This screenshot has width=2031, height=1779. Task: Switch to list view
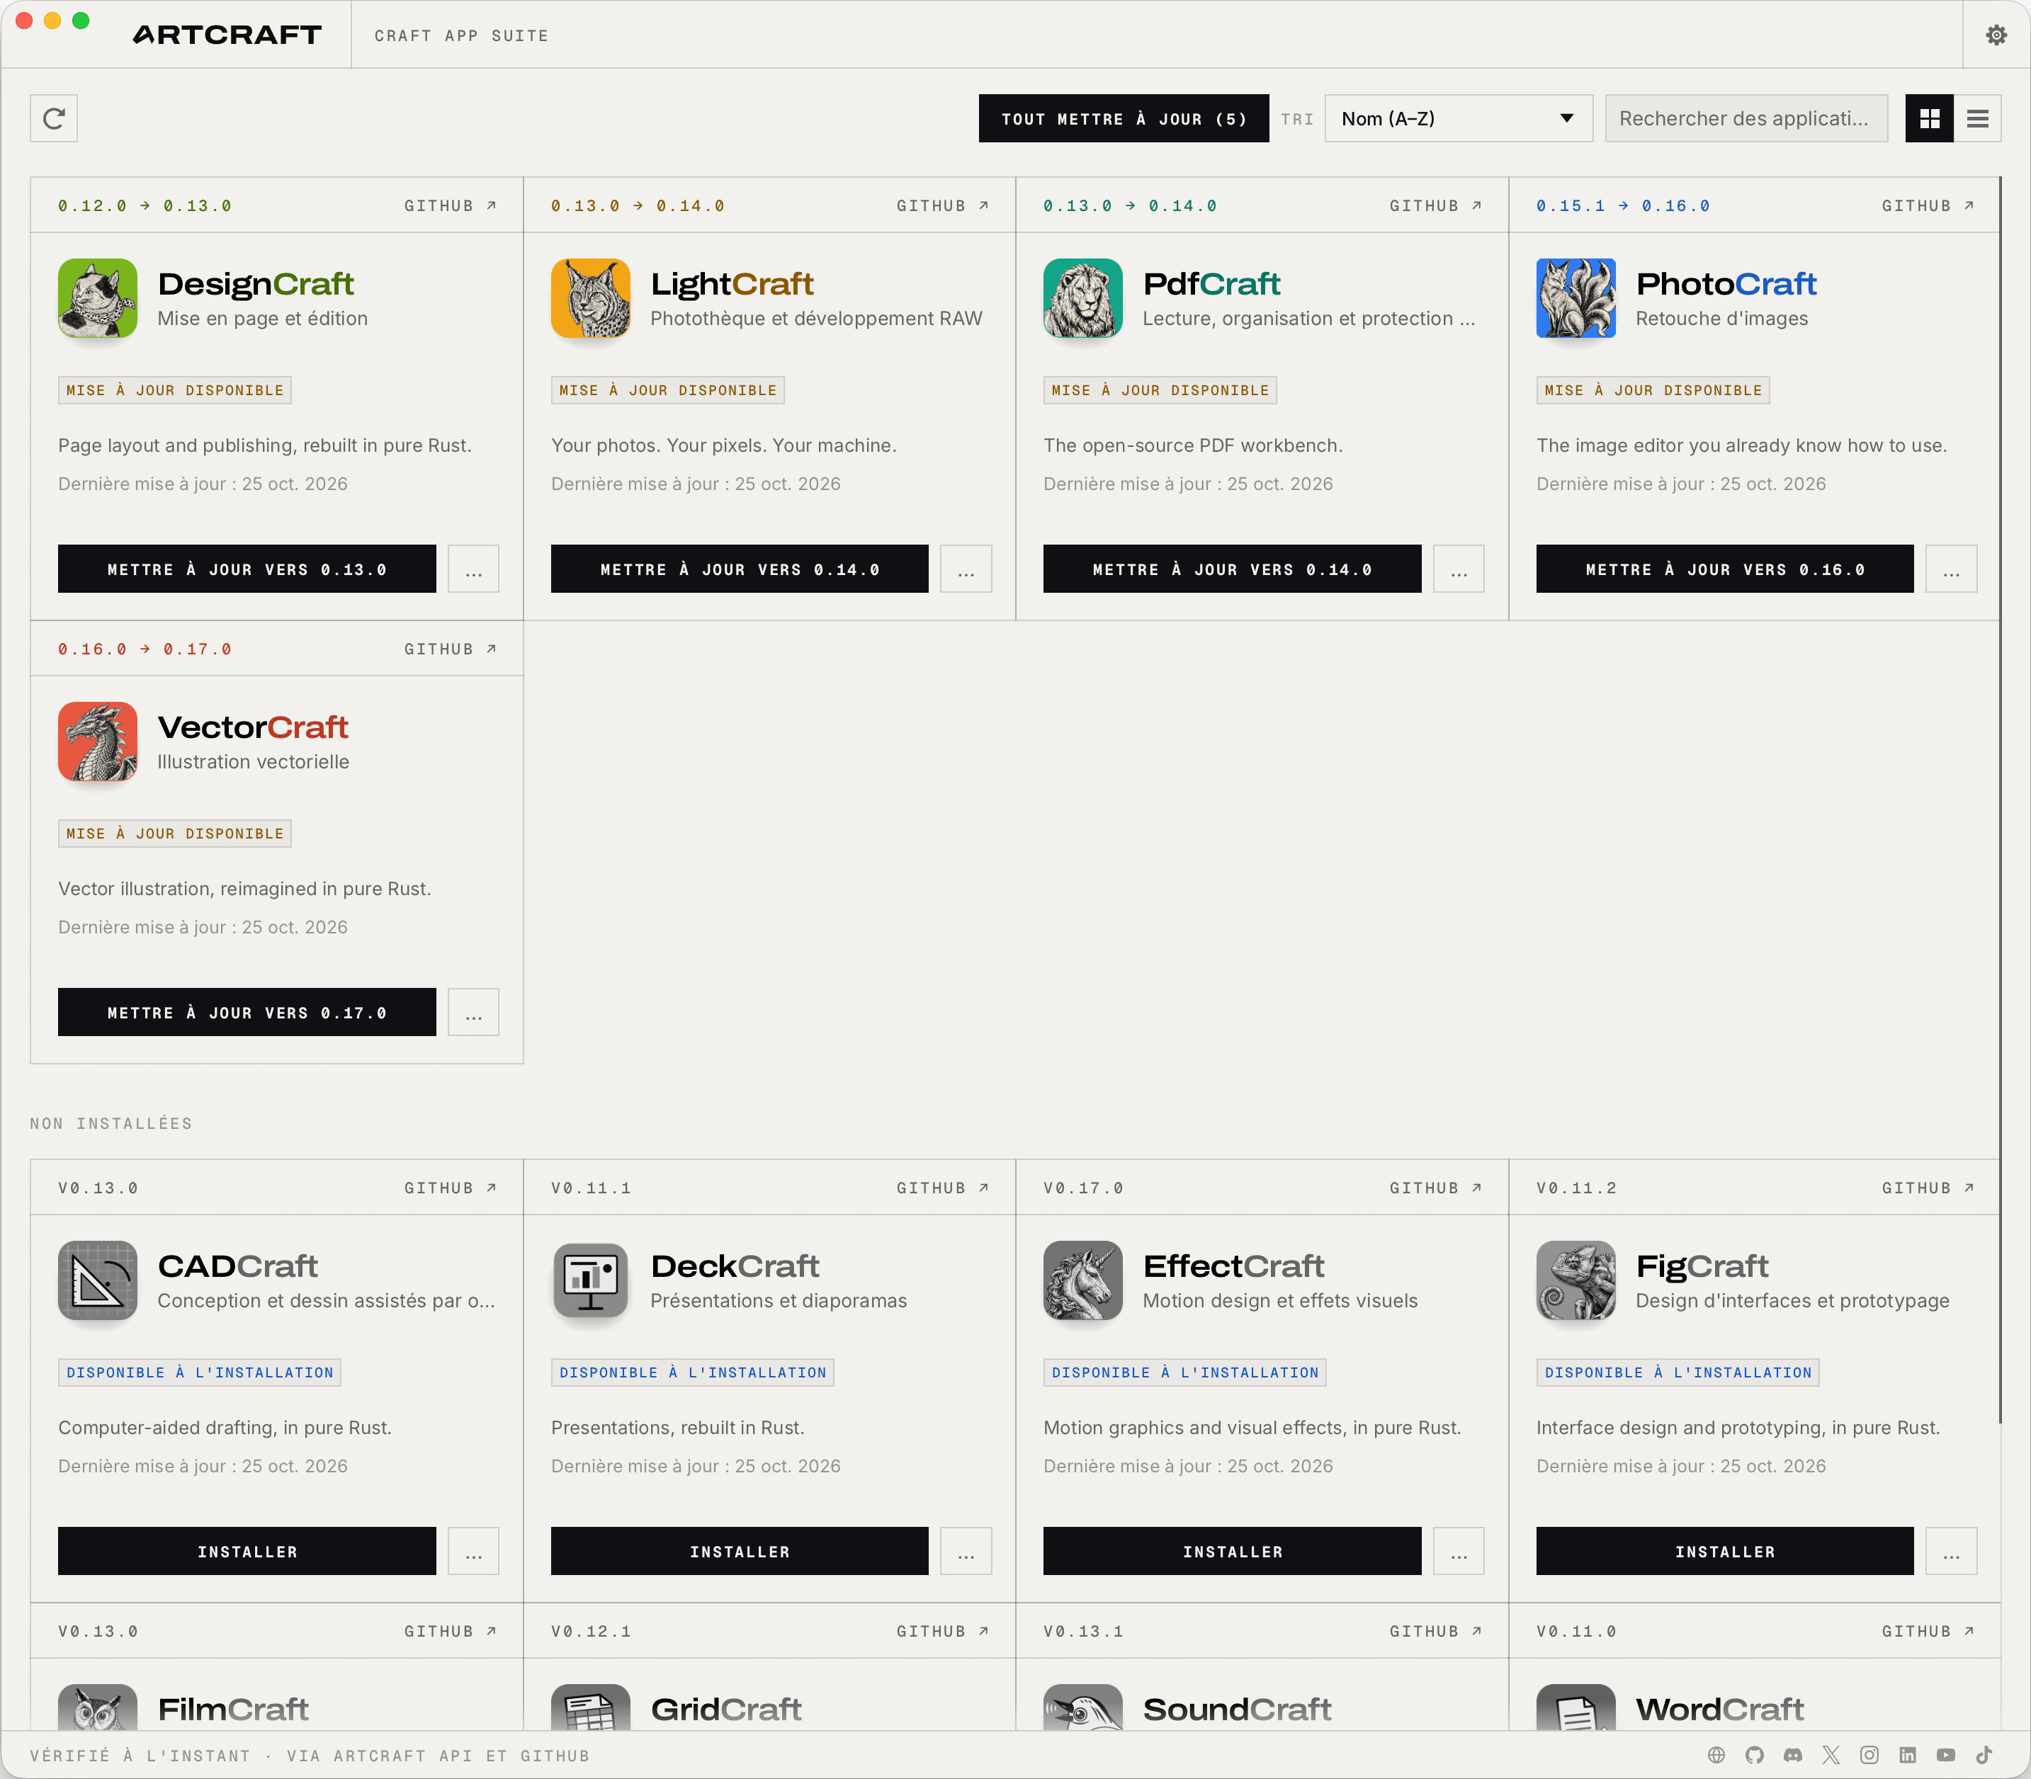pos(1977,118)
